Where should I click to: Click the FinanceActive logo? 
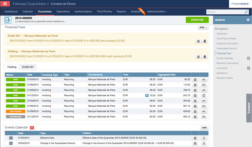pyautogui.click(x=240, y=4)
